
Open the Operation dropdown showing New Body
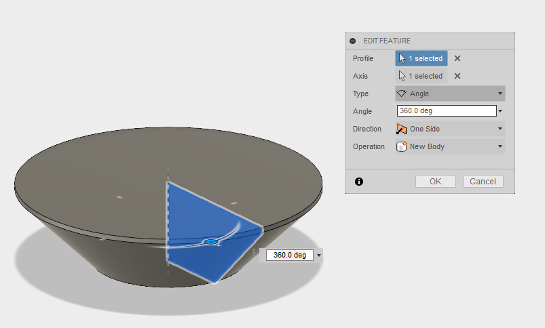point(450,146)
